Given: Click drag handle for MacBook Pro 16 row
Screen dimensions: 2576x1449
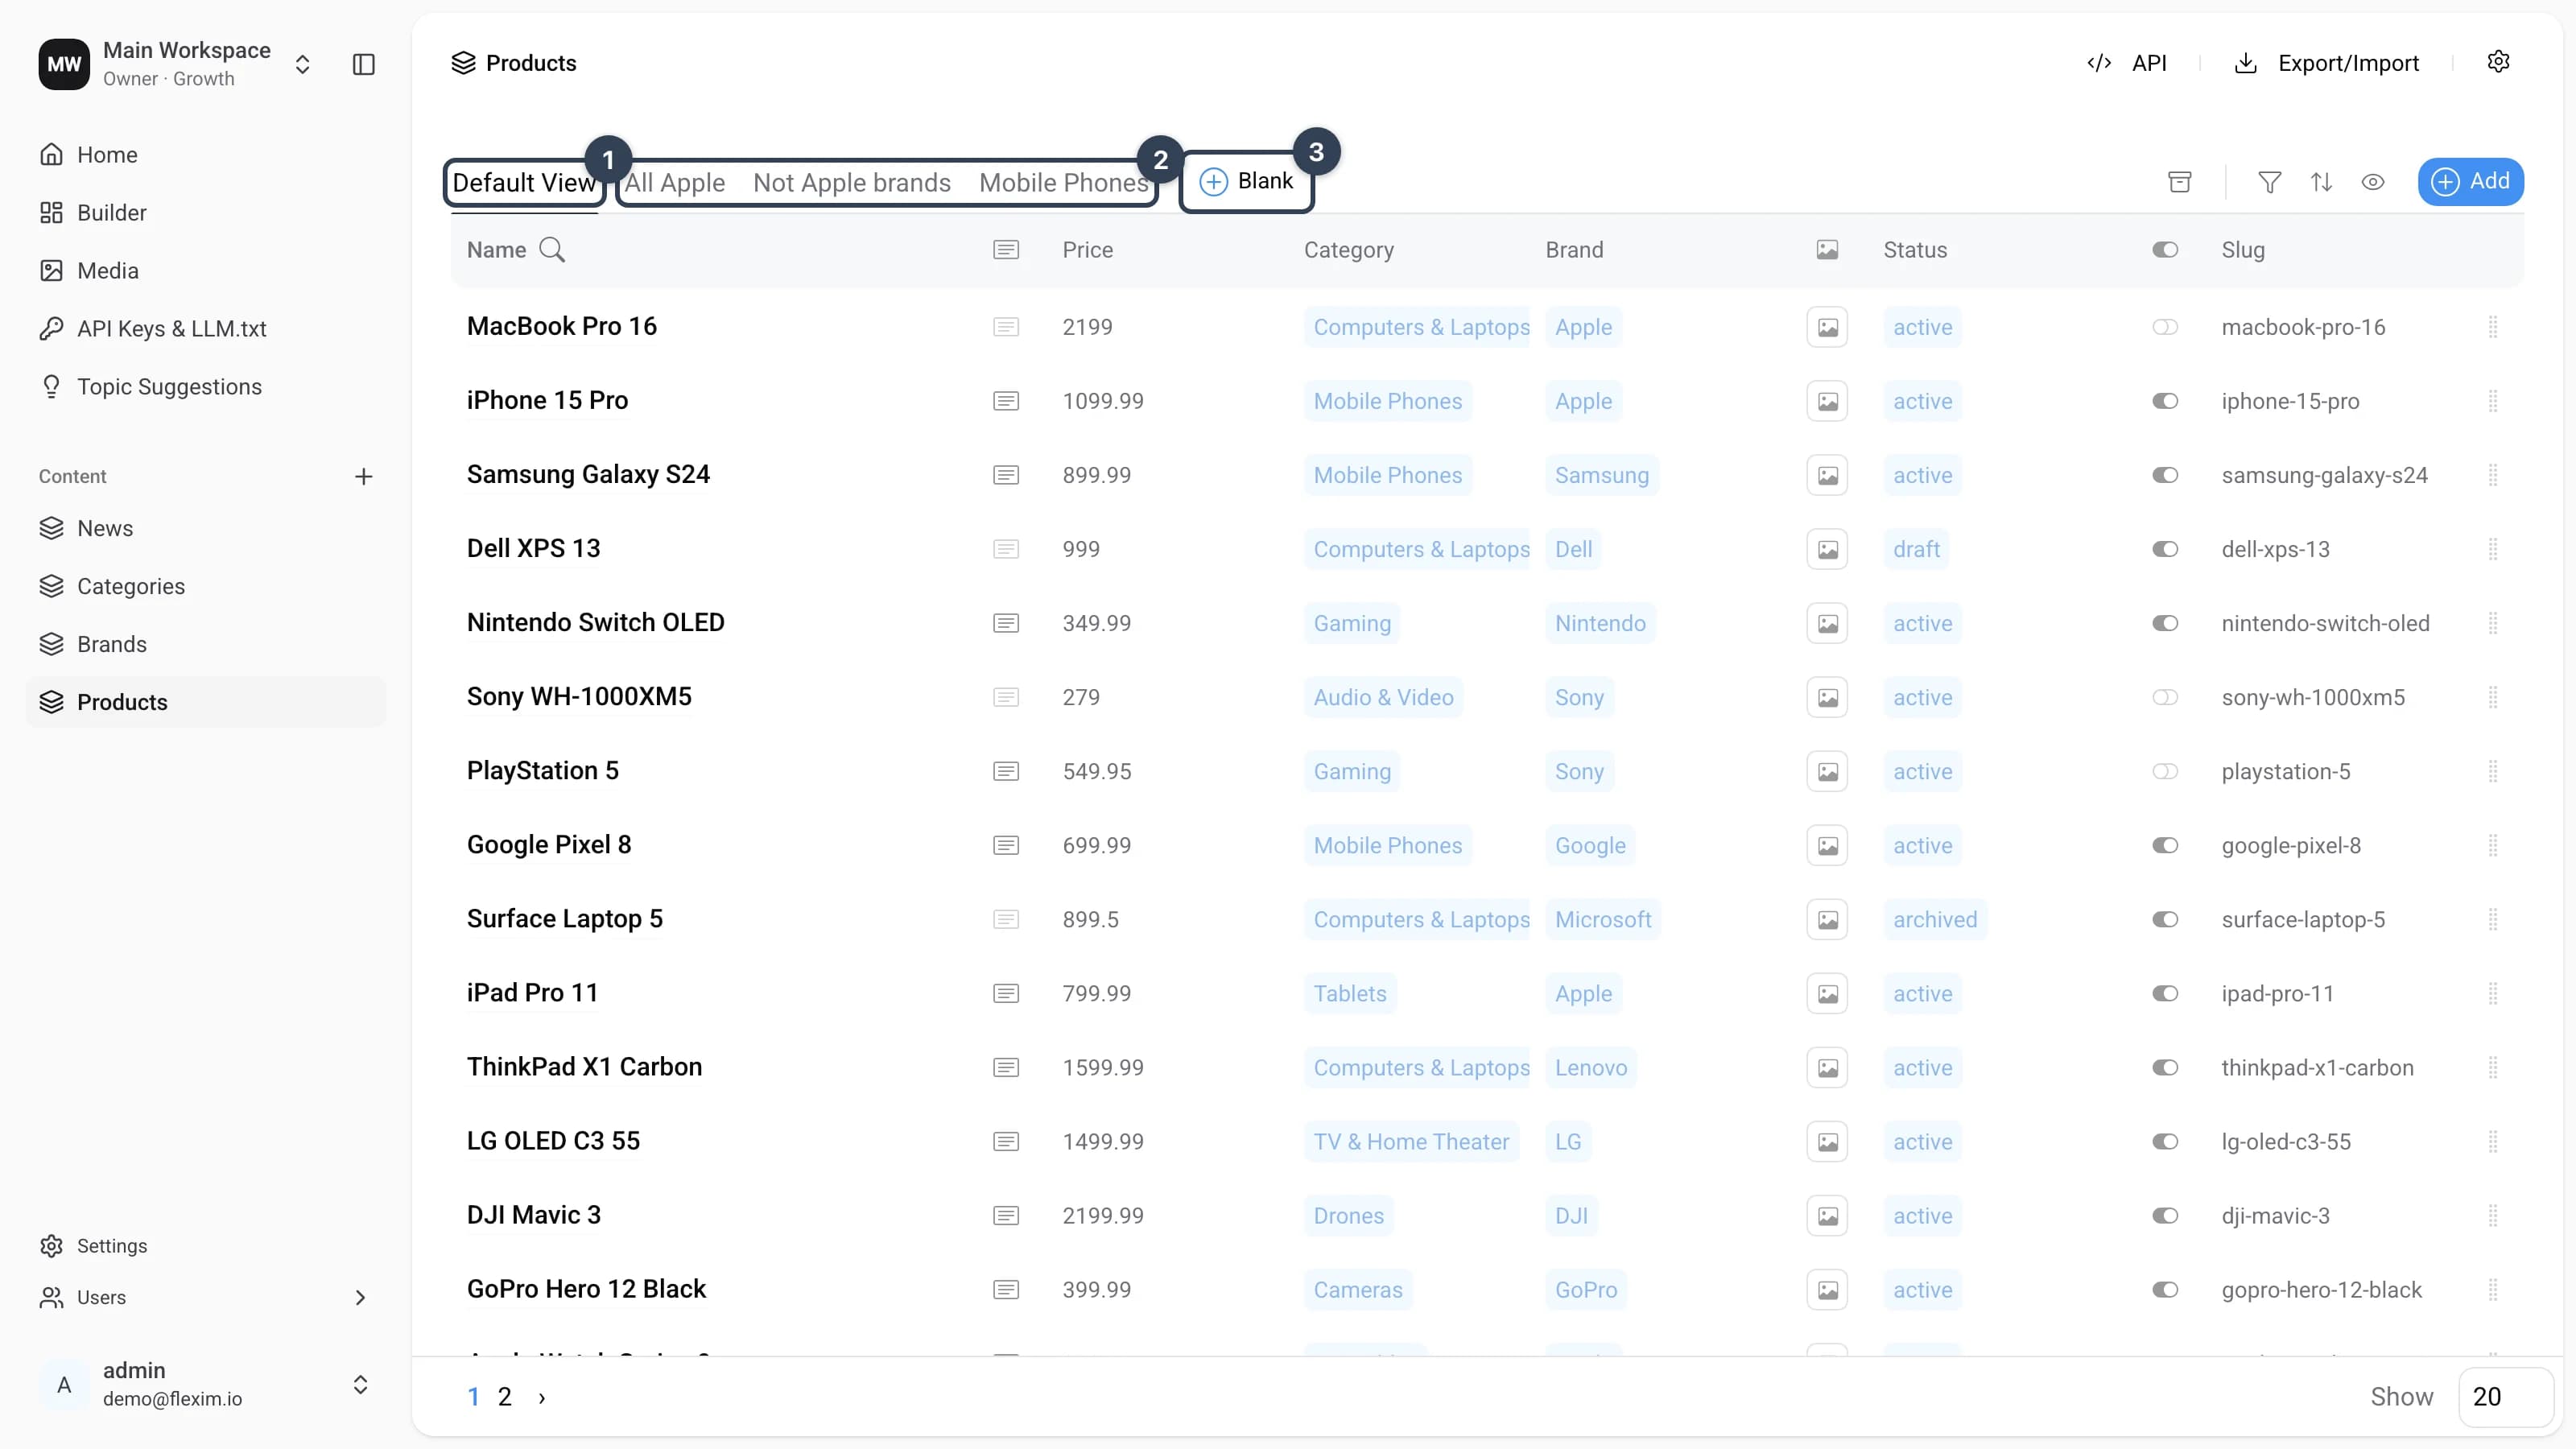Looking at the screenshot, I should pos(2493,327).
